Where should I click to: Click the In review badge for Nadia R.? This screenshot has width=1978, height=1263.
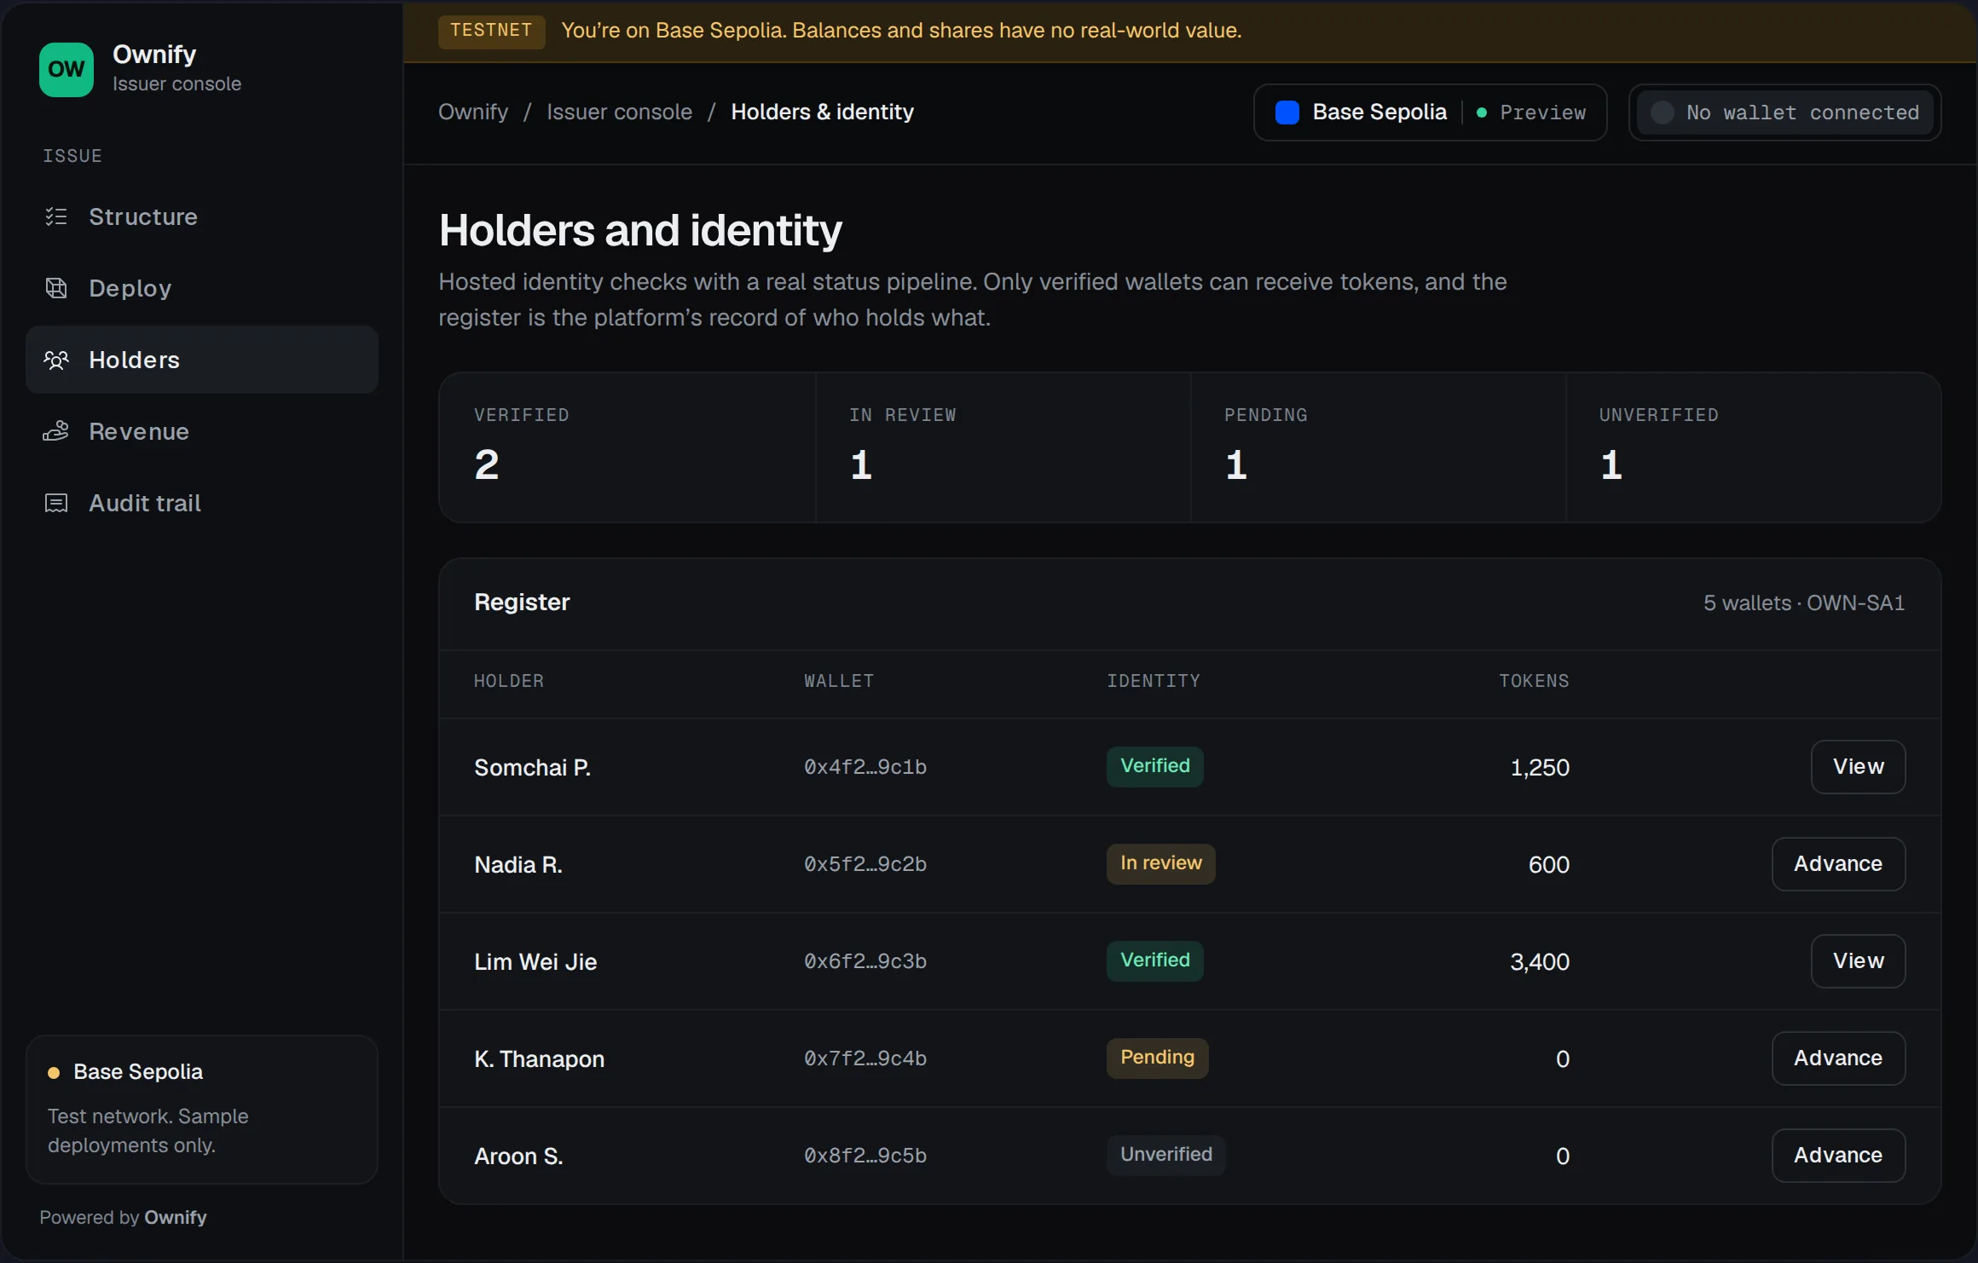tap(1160, 863)
